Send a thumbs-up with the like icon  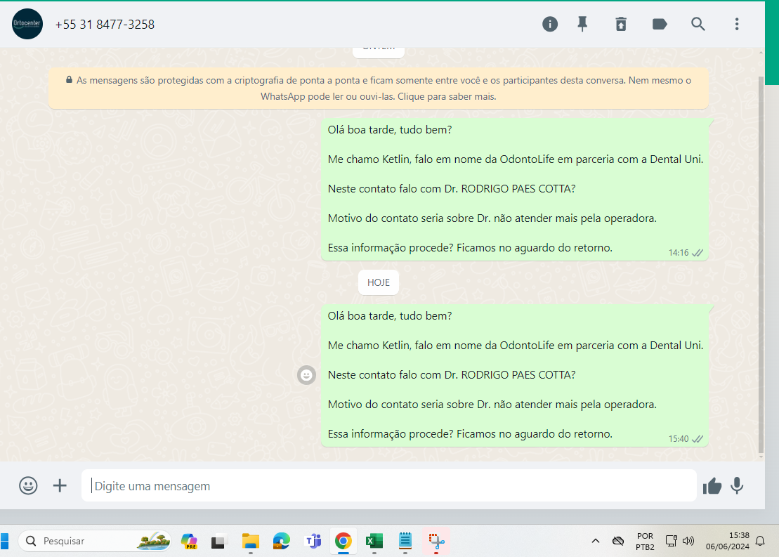click(712, 485)
